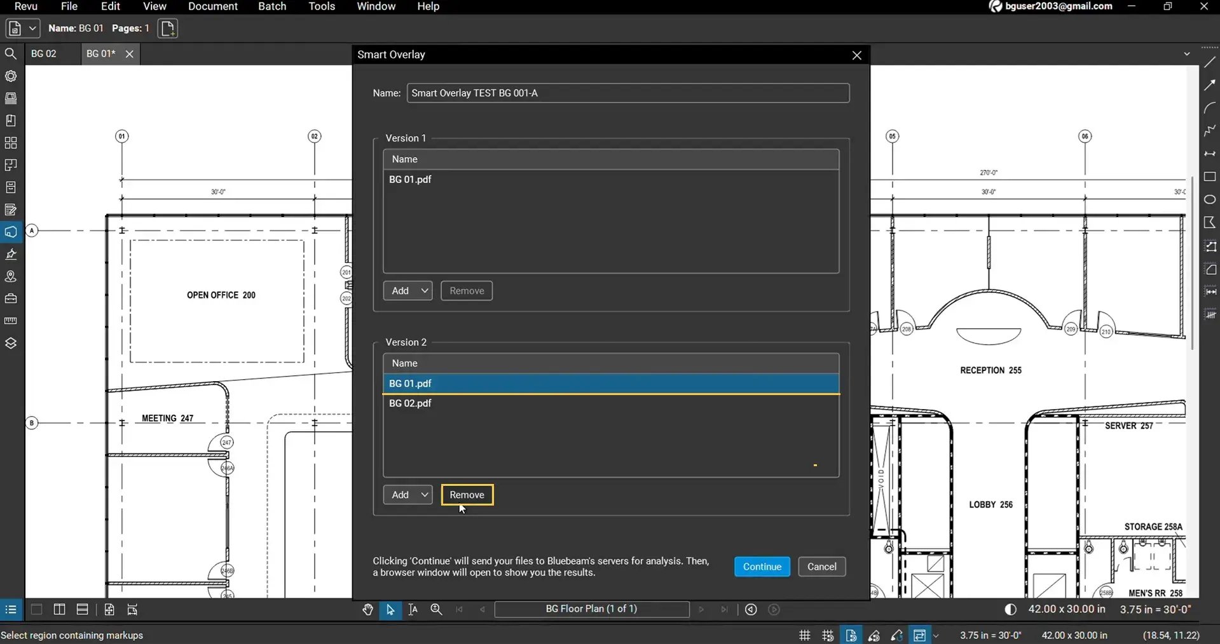Select the Polyline tool
Screen dimensions: 1220x644
coord(1210,131)
